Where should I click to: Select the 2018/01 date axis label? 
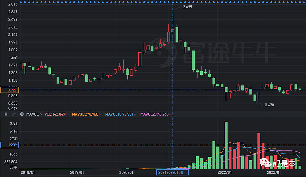tap(28, 172)
